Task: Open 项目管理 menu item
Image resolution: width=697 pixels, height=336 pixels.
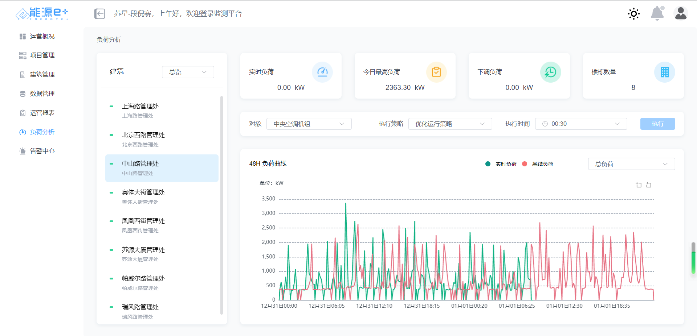Action: point(42,55)
